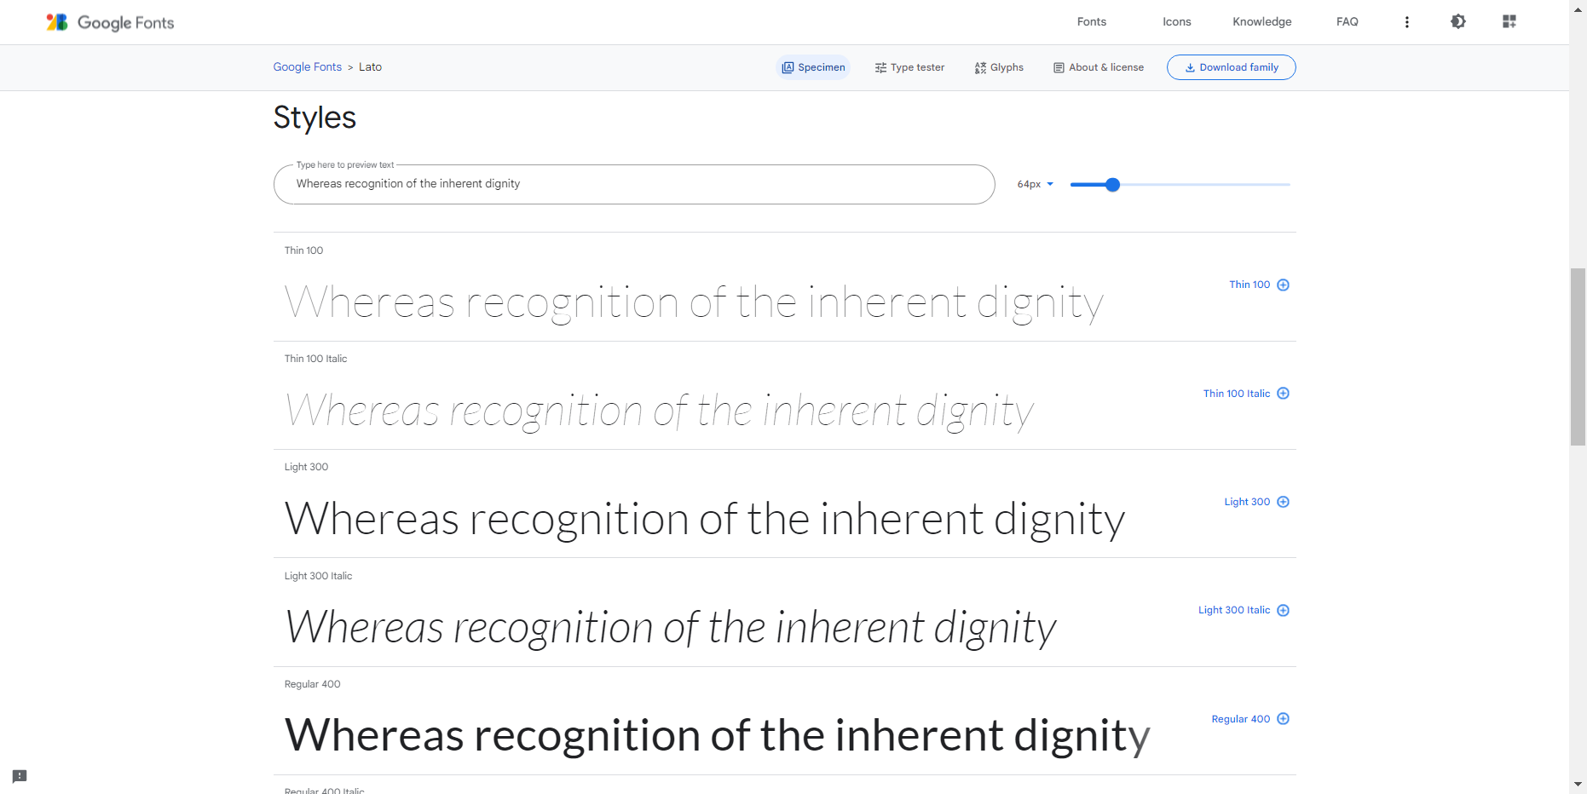The height and width of the screenshot is (794, 1587).
Task: Add Light 300 style plus icon
Action: 1283,502
